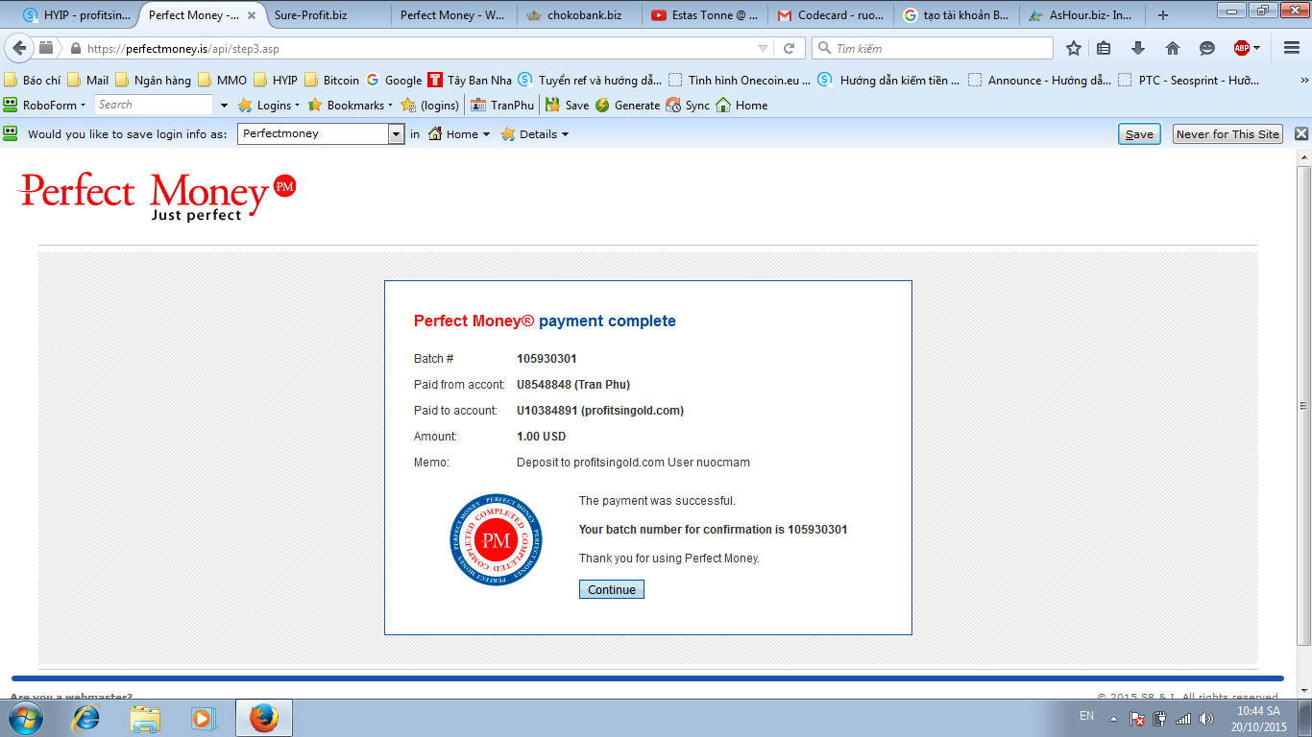Click the RoboForm Generate icon
The width and height of the screenshot is (1312, 737).
click(602, 106)
